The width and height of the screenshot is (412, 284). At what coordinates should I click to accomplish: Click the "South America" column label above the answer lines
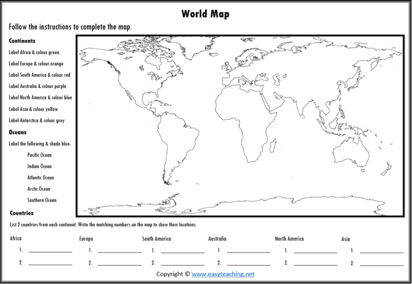157,239
